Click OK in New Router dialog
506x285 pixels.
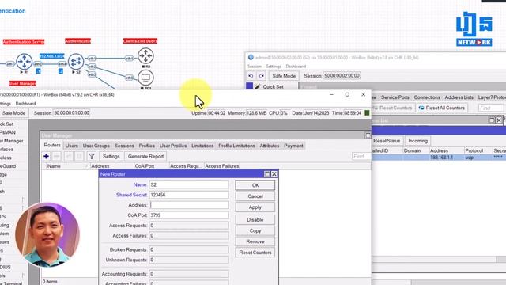pyautogui.click(x=255, y=185)
